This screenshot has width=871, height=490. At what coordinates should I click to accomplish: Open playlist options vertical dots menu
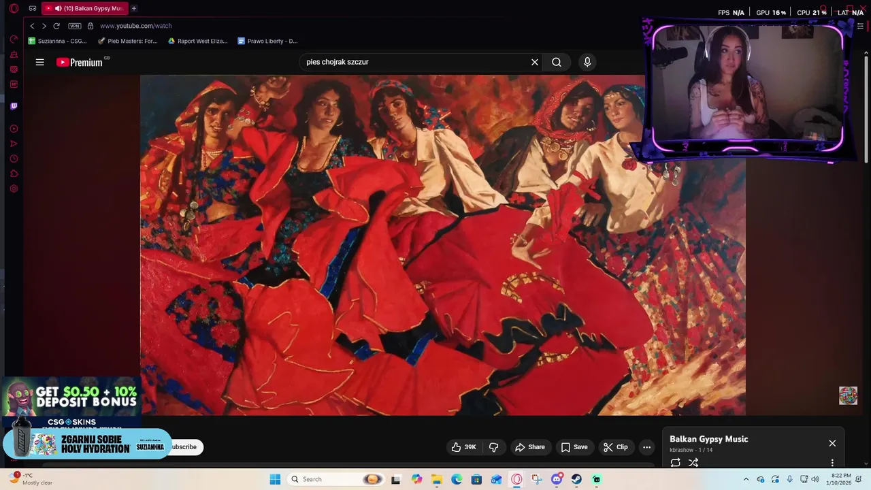[832, 463]
